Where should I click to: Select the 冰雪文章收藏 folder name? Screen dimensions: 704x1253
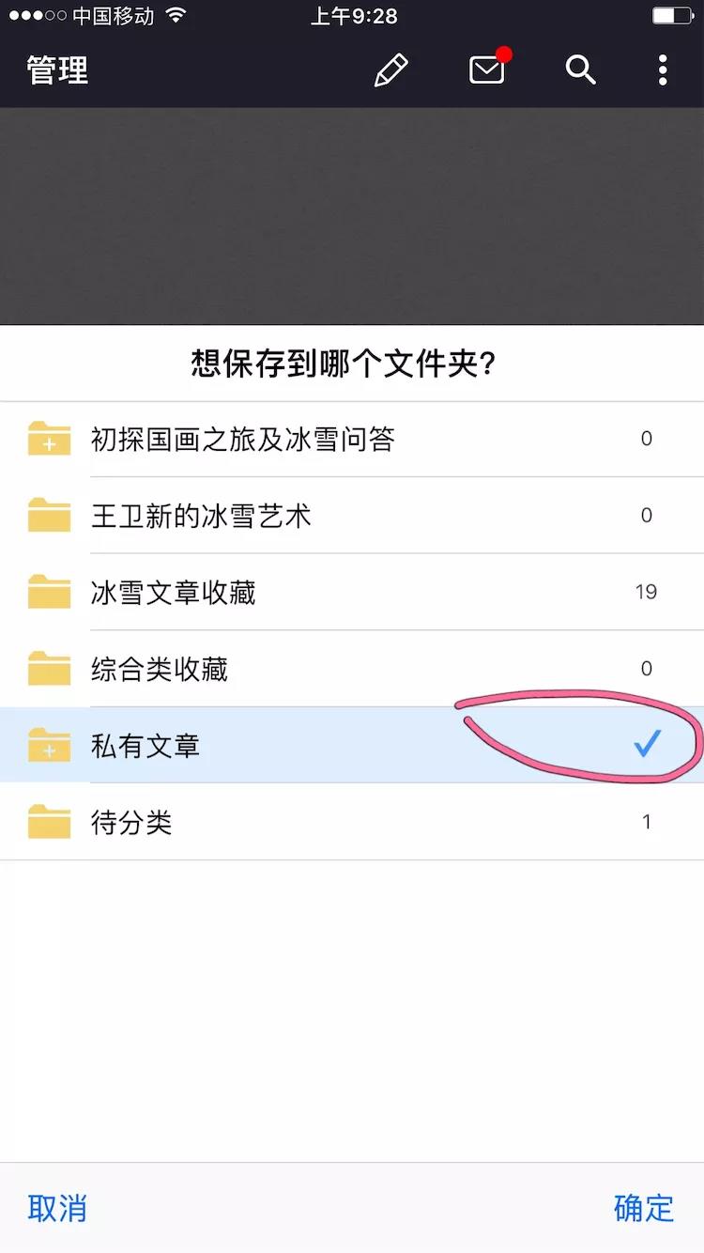pyautogui.click(x=174, y=593)
